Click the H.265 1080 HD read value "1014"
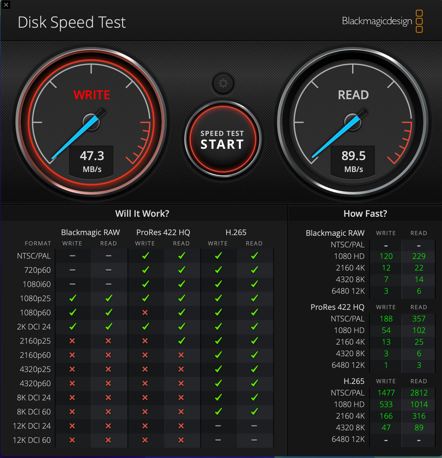This screenshot has height=458, width=442. pyautogui.click(x=419, y=404)
